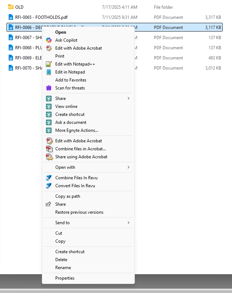
Task: Click the Egnyte icon beside Ask a document
Action: point(49,122)
